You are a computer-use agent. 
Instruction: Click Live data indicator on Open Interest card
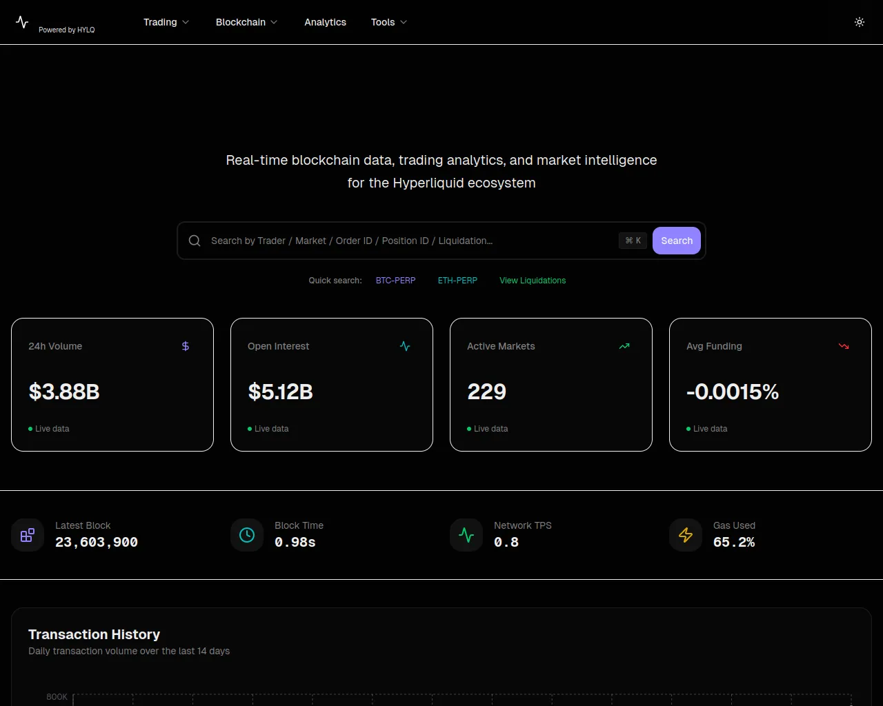(x=268, y=429)
